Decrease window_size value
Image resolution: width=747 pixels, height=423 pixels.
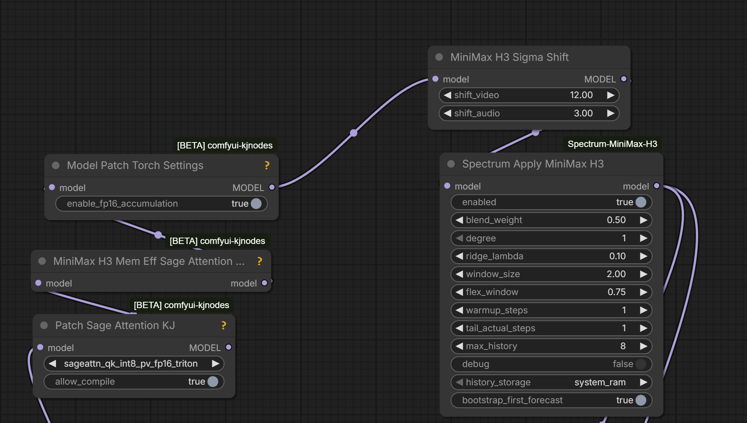coord(459,274)
